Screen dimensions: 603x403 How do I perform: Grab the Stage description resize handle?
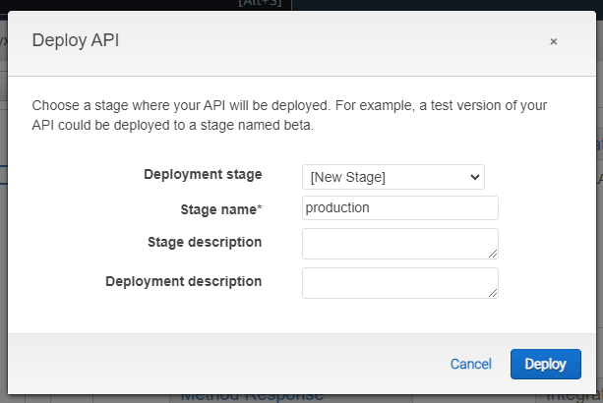493,254
